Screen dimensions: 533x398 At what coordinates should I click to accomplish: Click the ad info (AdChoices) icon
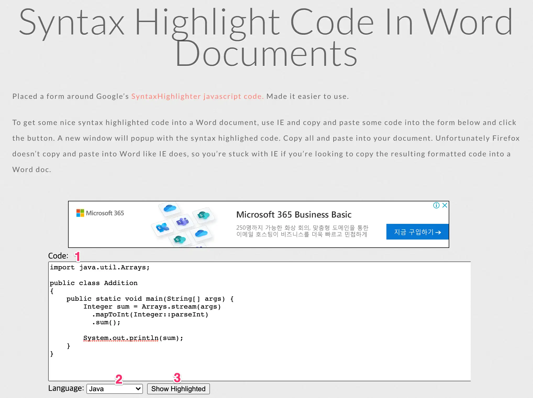[436, 205]
